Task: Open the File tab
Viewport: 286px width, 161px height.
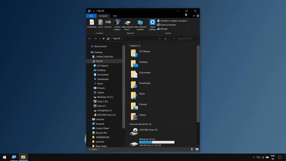Action: click(x=91, y=16)
